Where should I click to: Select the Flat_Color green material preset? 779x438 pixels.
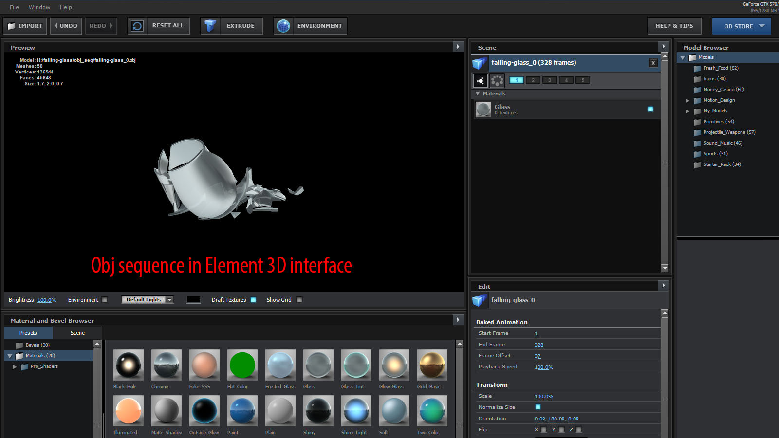242,365
